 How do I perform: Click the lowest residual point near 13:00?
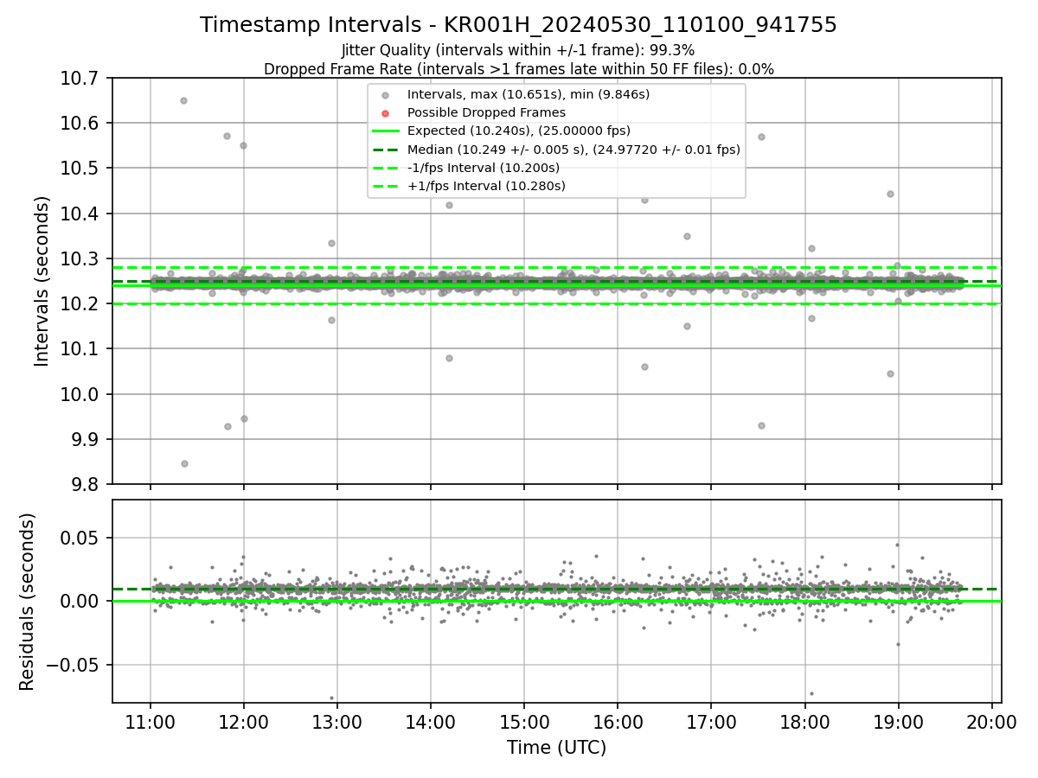point(331,698)
